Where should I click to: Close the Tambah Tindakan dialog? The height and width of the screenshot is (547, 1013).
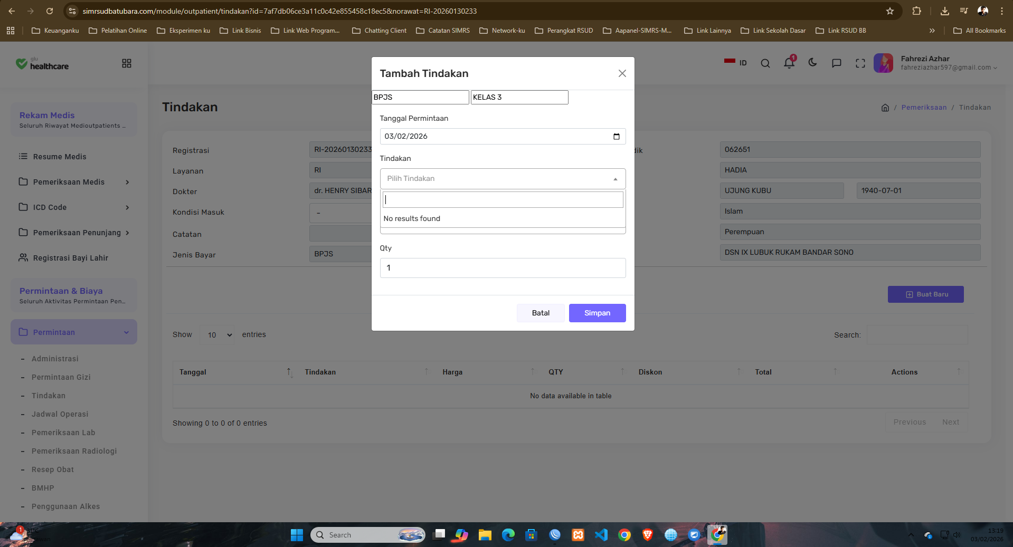tap(622, 73)
